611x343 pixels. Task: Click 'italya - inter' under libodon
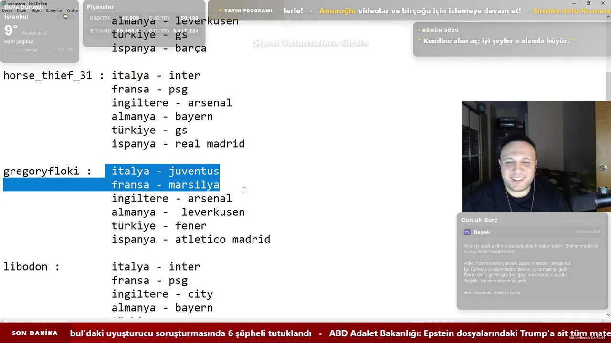(x=156, y=267)
